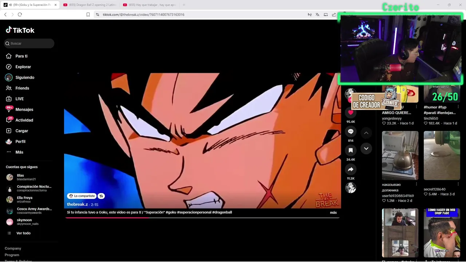This screenshot has height=262, width=466.
Task: Click the browser forward arrow
Action: (12, 15)
